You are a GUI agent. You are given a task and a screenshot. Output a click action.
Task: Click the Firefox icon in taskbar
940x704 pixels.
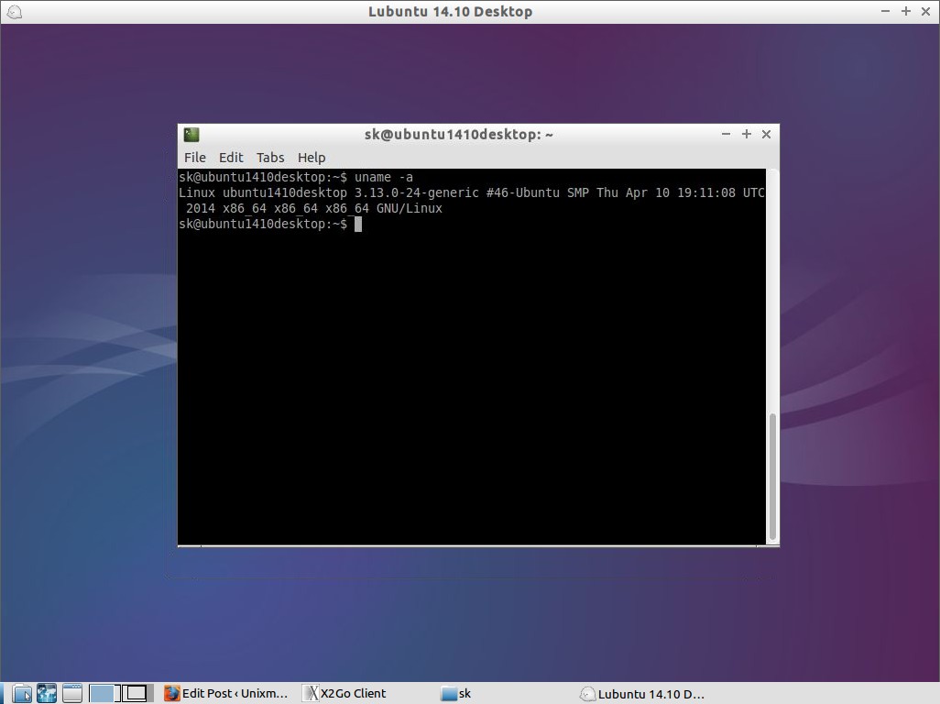point(172,694)
